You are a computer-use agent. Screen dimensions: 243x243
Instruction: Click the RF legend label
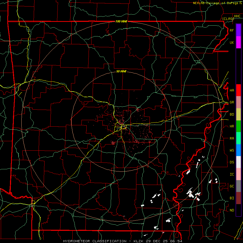point(232,30)
